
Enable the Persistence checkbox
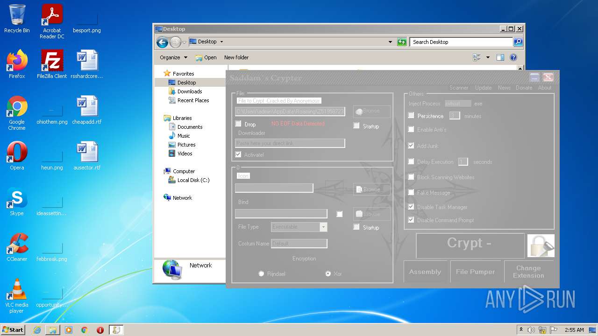pos(411,115)
